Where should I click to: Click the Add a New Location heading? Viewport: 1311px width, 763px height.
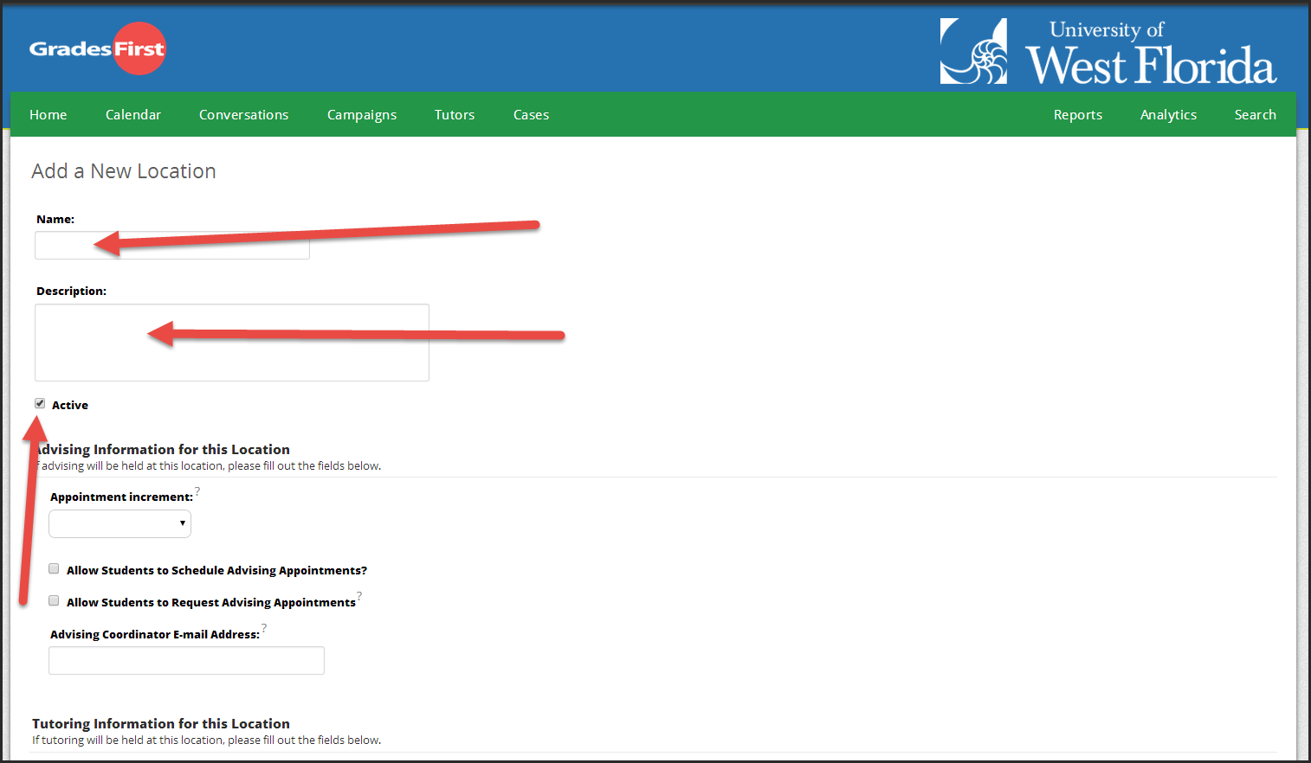coord(124,171)
